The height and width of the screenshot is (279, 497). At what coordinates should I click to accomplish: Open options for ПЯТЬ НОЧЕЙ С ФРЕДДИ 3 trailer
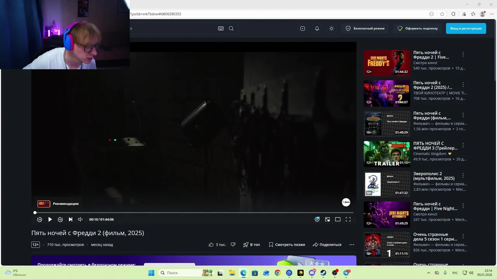[463, 145]
